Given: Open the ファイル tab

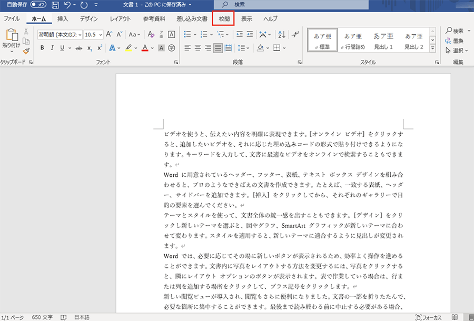Looking at the screenshot, I should pos(12,18).
